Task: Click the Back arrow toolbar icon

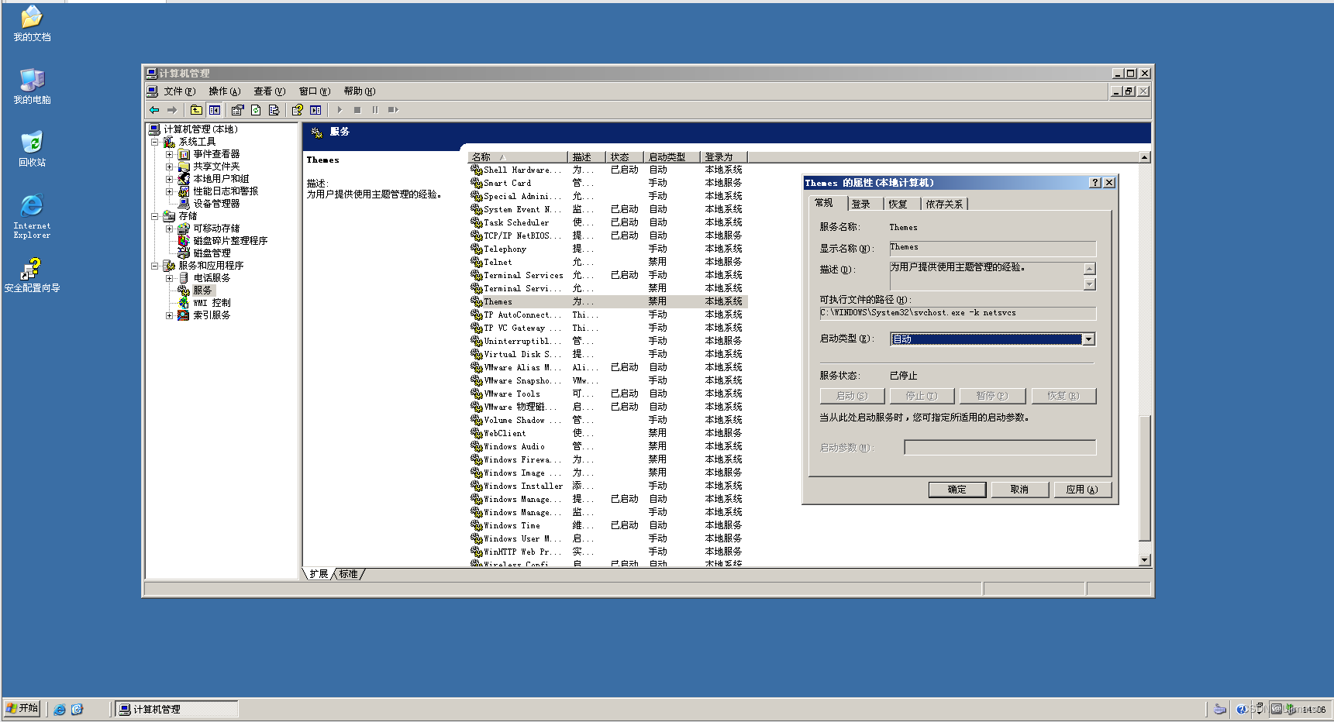Action: [x=154, y=110]
